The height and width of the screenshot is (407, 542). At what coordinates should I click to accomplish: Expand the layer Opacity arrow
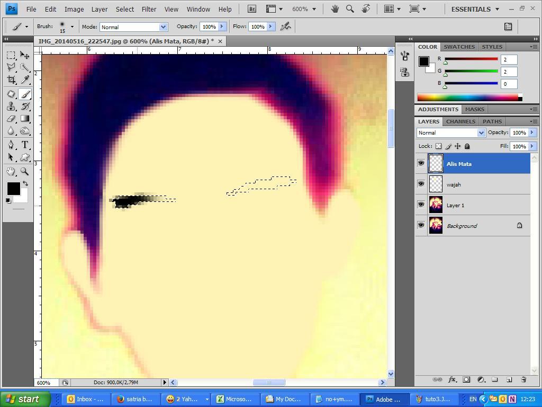(x=532, y=132)
